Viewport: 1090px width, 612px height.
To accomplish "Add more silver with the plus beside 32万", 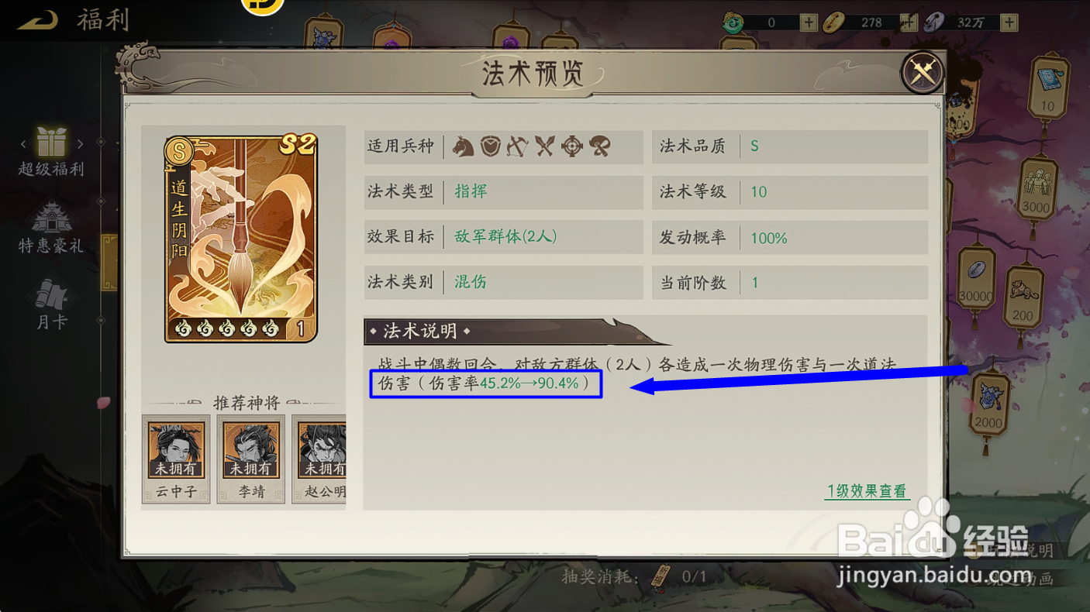I will pos(1009,22).
